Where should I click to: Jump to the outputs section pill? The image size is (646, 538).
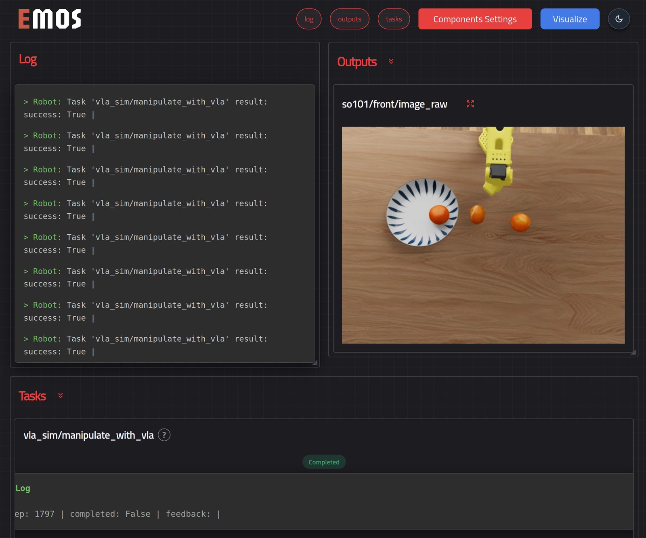point(350,19)
